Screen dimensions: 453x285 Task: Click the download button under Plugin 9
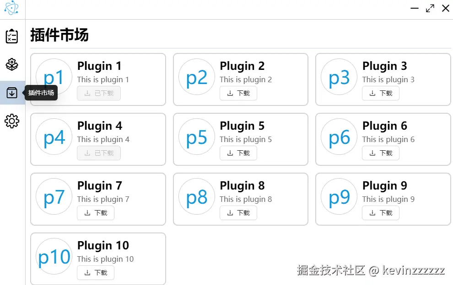click(x=380, y=213)
